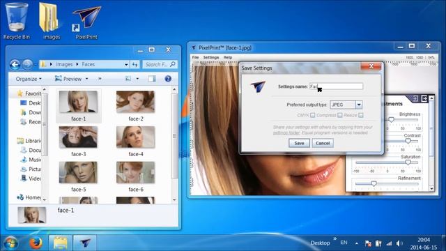Go forward in Explorer window
The height and width of the screenshot is (251, 446).
point(27,65)
